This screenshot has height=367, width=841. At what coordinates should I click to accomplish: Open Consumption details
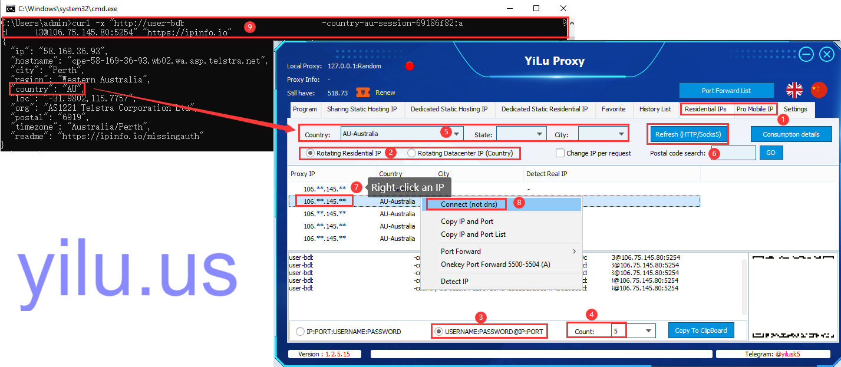(x=791, y=134)
